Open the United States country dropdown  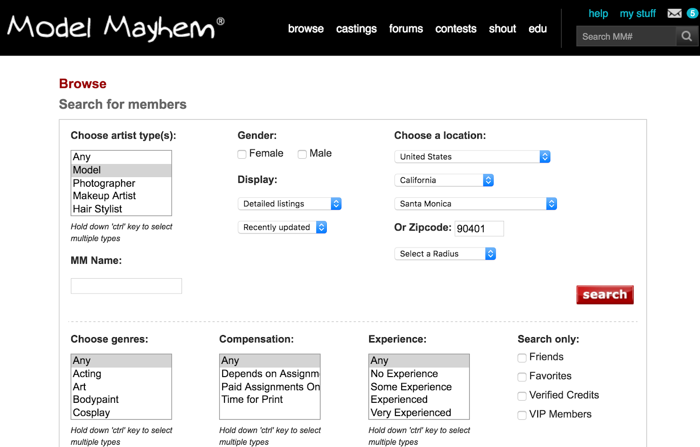[472, 157]
